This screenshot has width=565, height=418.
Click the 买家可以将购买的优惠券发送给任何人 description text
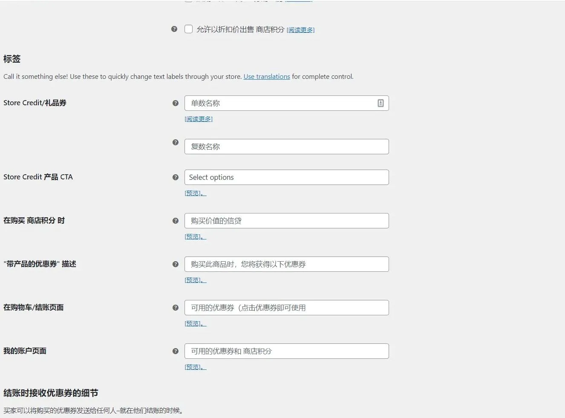pos(93,411)
